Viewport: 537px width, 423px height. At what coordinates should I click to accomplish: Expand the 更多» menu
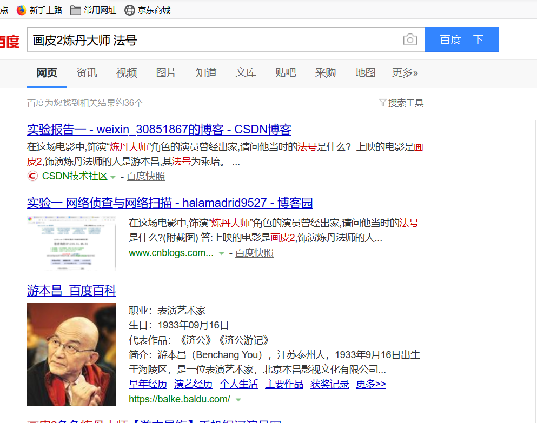coord(405,72)
